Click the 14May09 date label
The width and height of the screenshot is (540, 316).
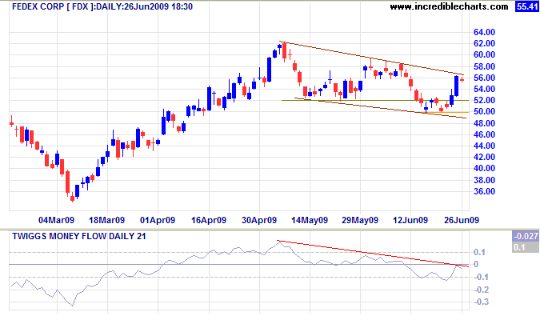310,220
